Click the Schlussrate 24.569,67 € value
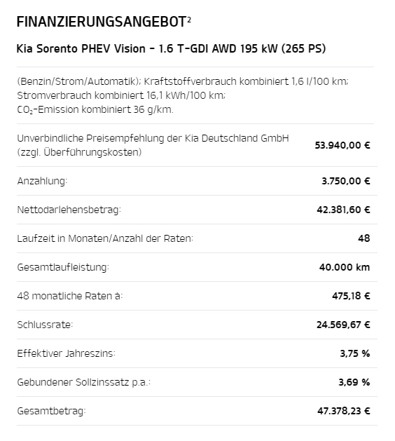Screen dimensions: 395x441 [343, 325]
